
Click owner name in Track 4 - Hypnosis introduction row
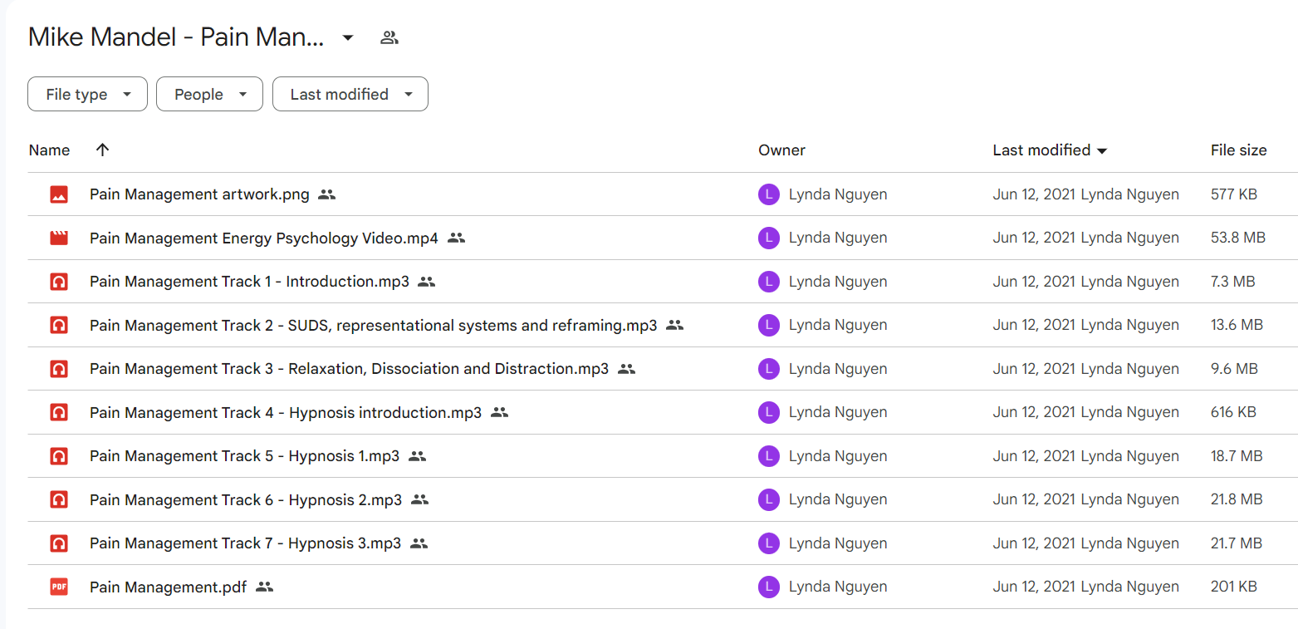[838, 412]
